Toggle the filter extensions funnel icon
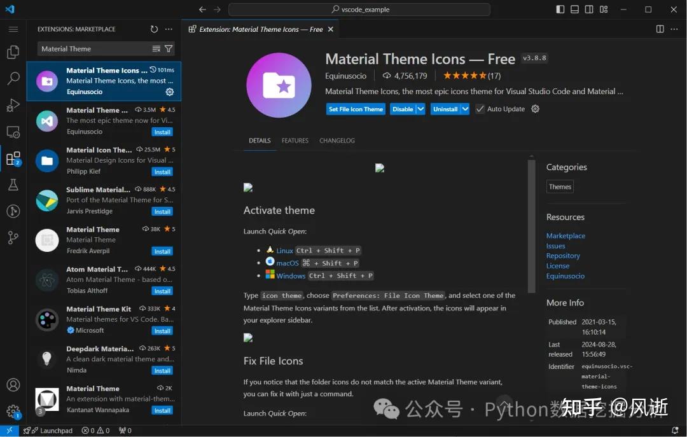Image resolution: width=687 pixels, height=437 pixels. click(167, 48)
